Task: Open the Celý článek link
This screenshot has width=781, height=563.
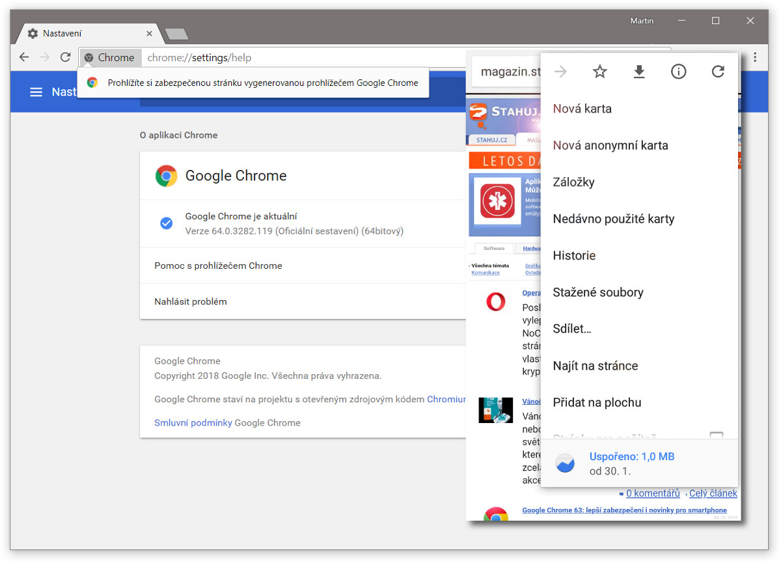Action: [x=713, y=493]
